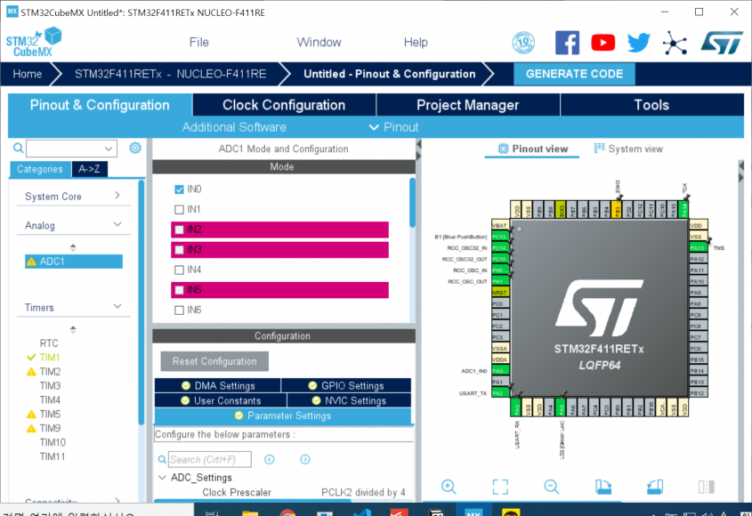Open the Tools tab
This screenshot has height=516, width=752.
point(651,105)
